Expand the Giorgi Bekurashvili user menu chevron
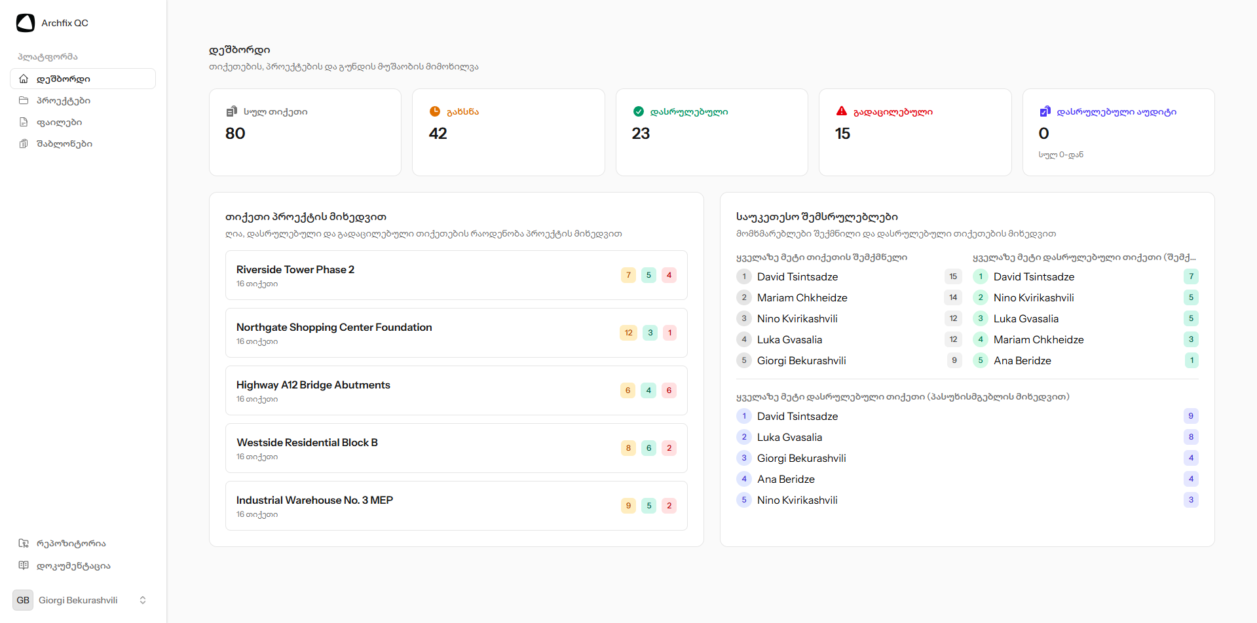The height and width of the screenshot is (623, 1257). point(143,600)
